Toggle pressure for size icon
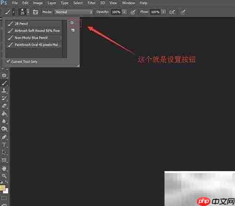This screenshot has width=235, height=206. pyautogui.click(x=183, y=12)
